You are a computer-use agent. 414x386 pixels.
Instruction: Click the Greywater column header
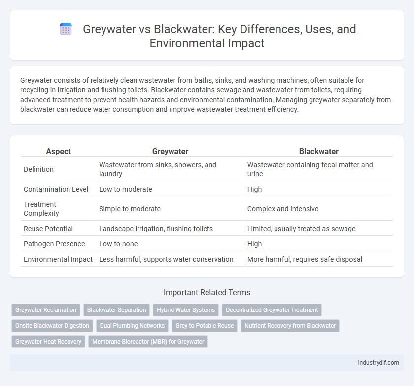(x=171, y=151)
